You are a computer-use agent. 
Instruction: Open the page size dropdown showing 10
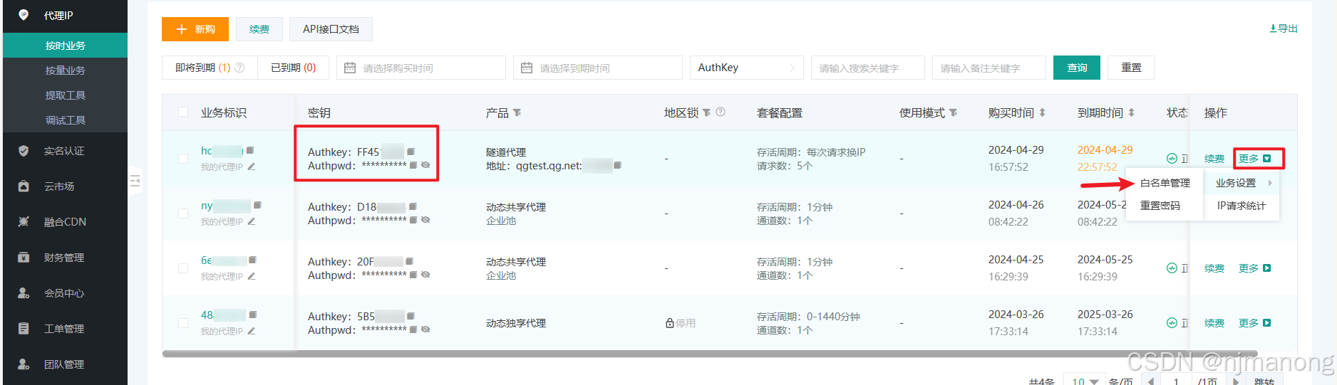click(x=1084, y=380)
